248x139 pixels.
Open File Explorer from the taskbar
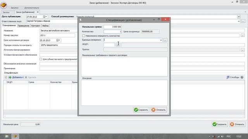(7, 136)
